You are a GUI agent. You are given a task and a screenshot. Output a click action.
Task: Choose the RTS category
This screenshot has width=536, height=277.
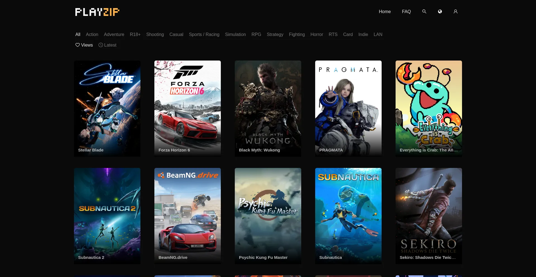333,35
